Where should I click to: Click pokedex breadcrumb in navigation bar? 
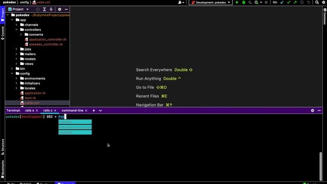point(9,2)
